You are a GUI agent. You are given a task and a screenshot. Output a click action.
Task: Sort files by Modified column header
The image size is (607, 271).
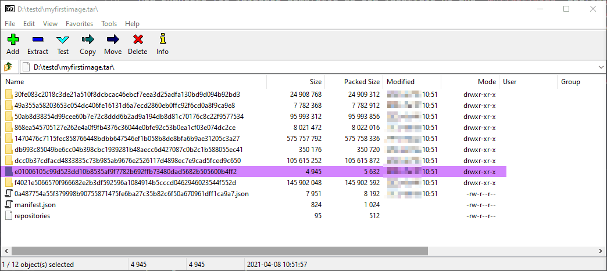(401, 82)
